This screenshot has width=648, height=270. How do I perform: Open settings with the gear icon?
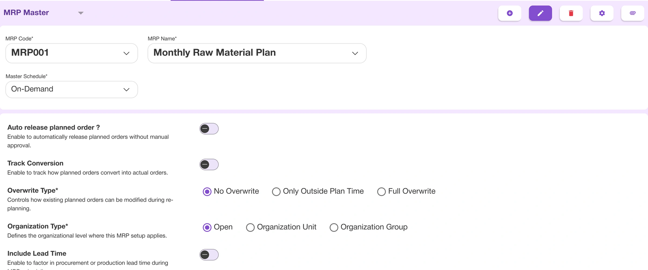click(x=602, y=13)
